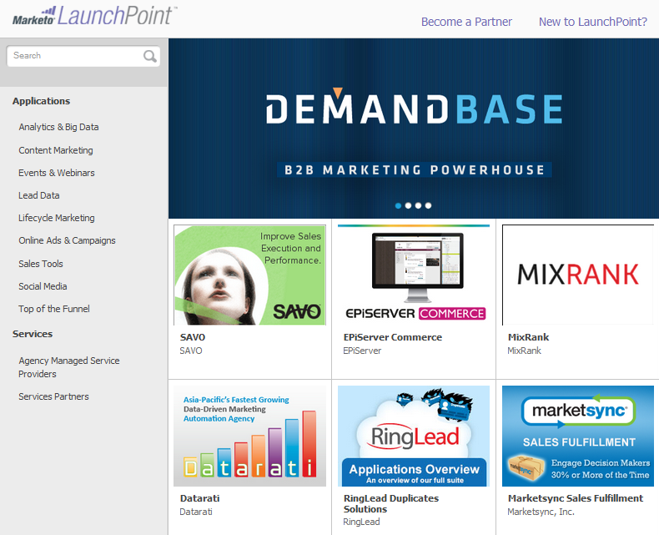Select the second carousel dot
Screen dimensions: 659x535
pyautogui.click(x=408, y=205)
